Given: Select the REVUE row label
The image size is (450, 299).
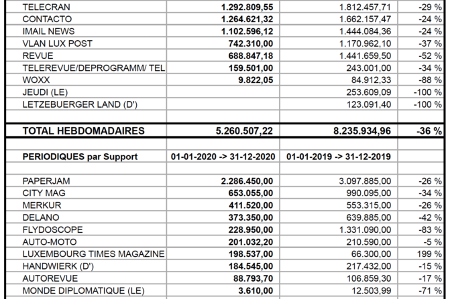Looking at the screenshot, I should (x=38, y=56).
